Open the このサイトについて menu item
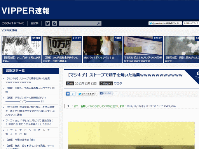 [x=13, y=23]
